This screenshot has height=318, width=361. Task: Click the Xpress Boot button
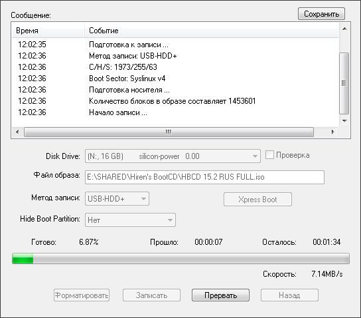[x=257, y=200]
